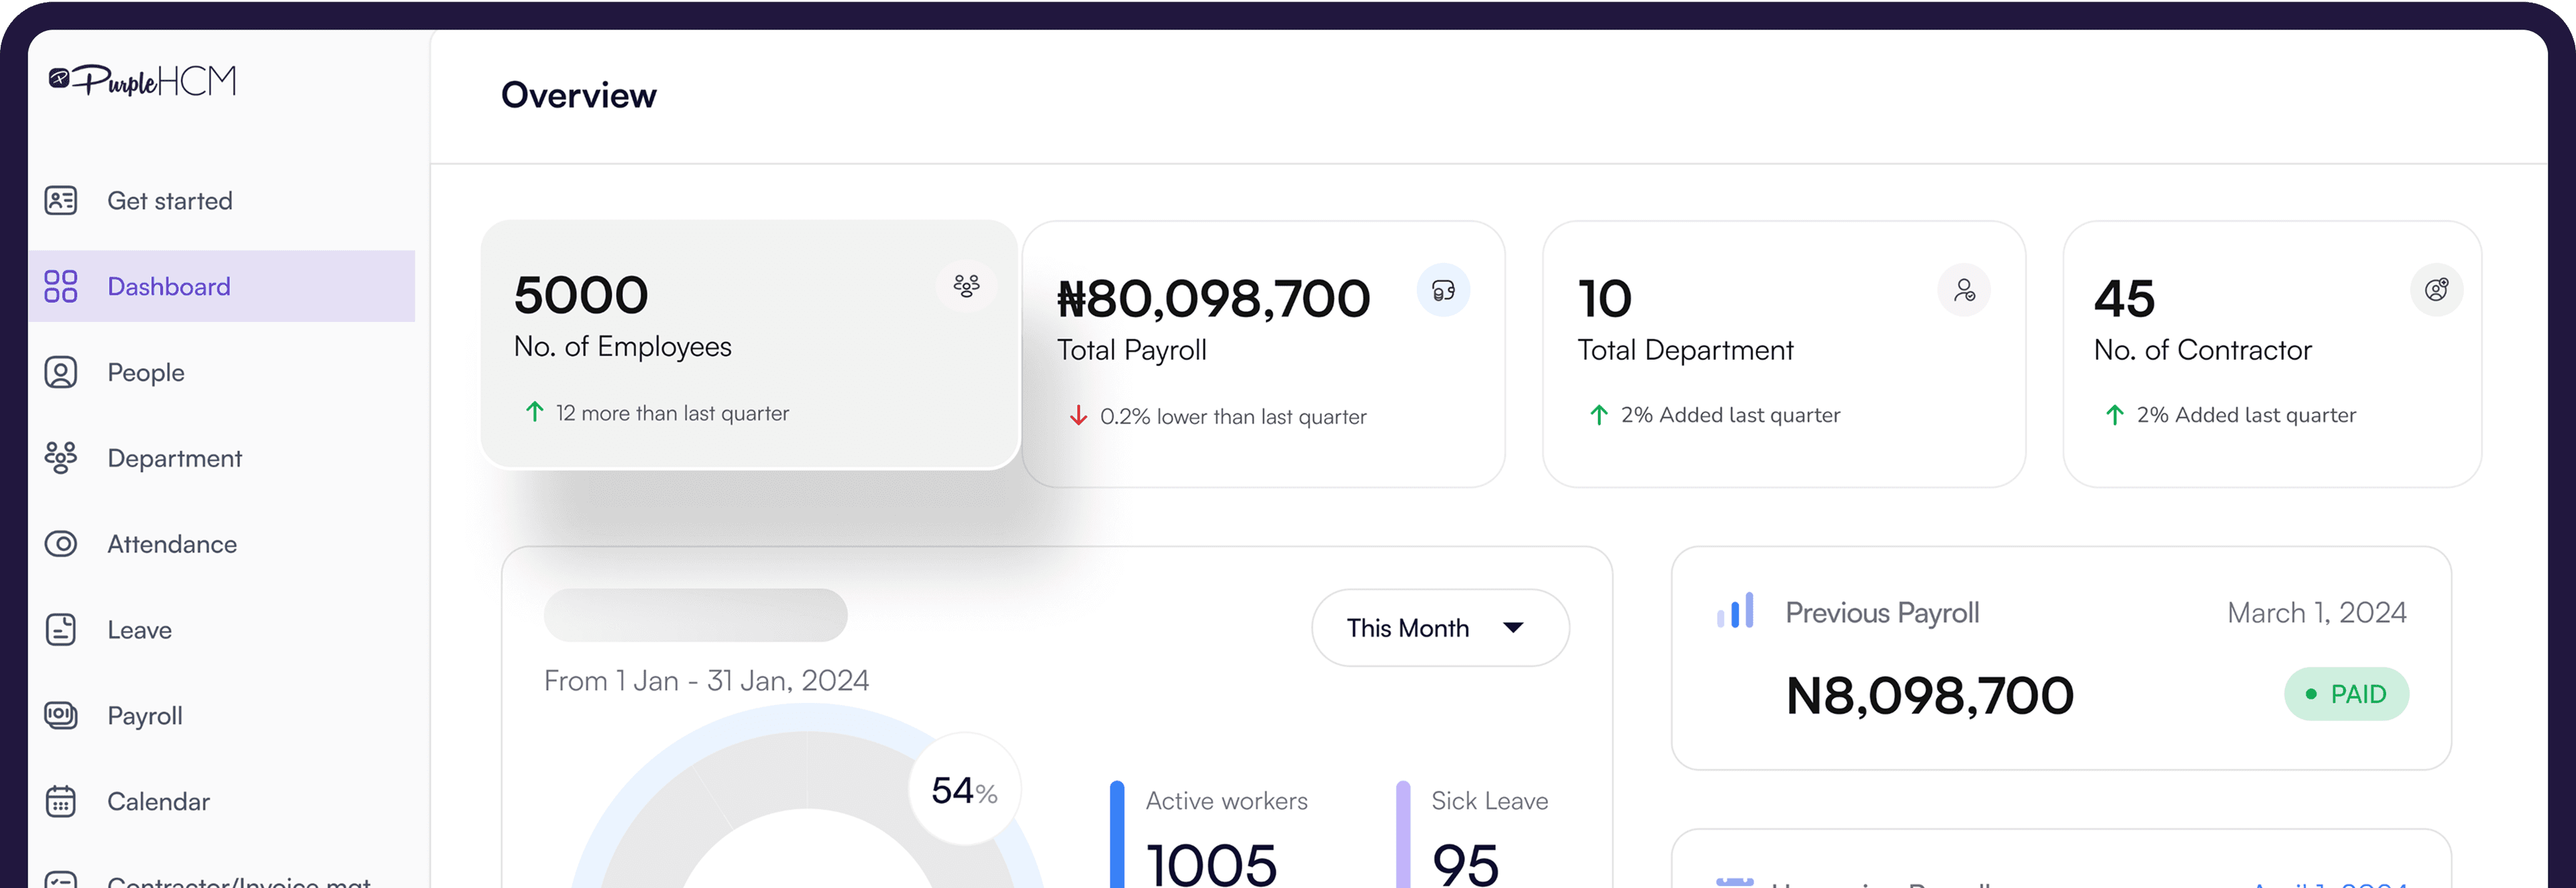Open the This Month dropdown
This screenshot has width=2576, height=888.
(x=1439, y=628)
